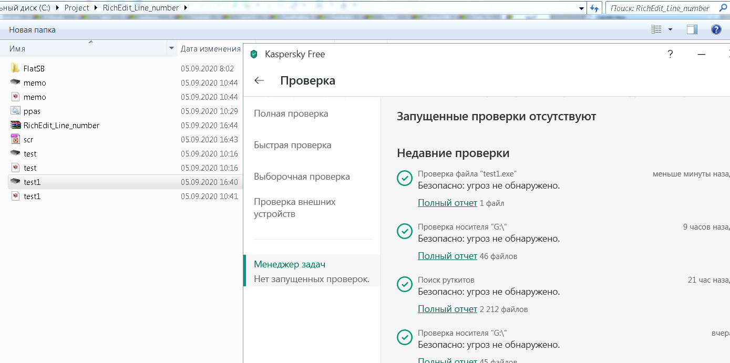Click the RichEdit_Line_number archive icon
Image resolution: width=730 pixels, height=363 pixels.
(x=15, y=125)
